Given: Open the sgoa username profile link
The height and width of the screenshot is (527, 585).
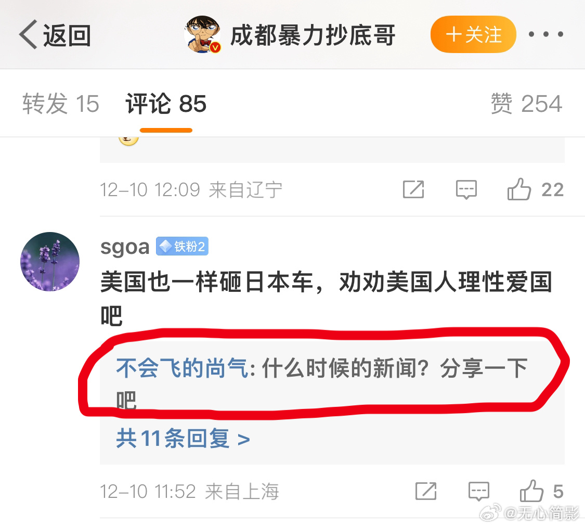Looking at the screenshot, I should 125,247.
